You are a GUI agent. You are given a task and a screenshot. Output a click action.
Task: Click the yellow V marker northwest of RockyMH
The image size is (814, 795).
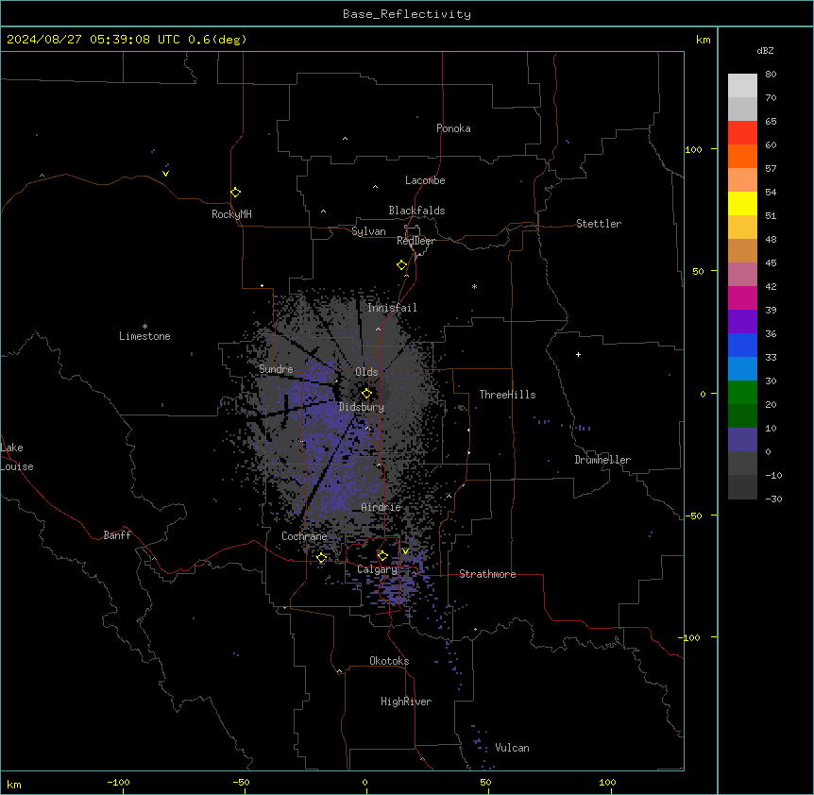click(165, 174)
